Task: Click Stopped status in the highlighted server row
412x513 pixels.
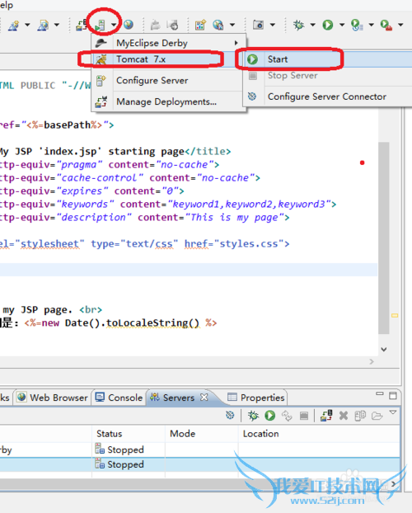Action: pyautogui.click(x=125, y=464)
